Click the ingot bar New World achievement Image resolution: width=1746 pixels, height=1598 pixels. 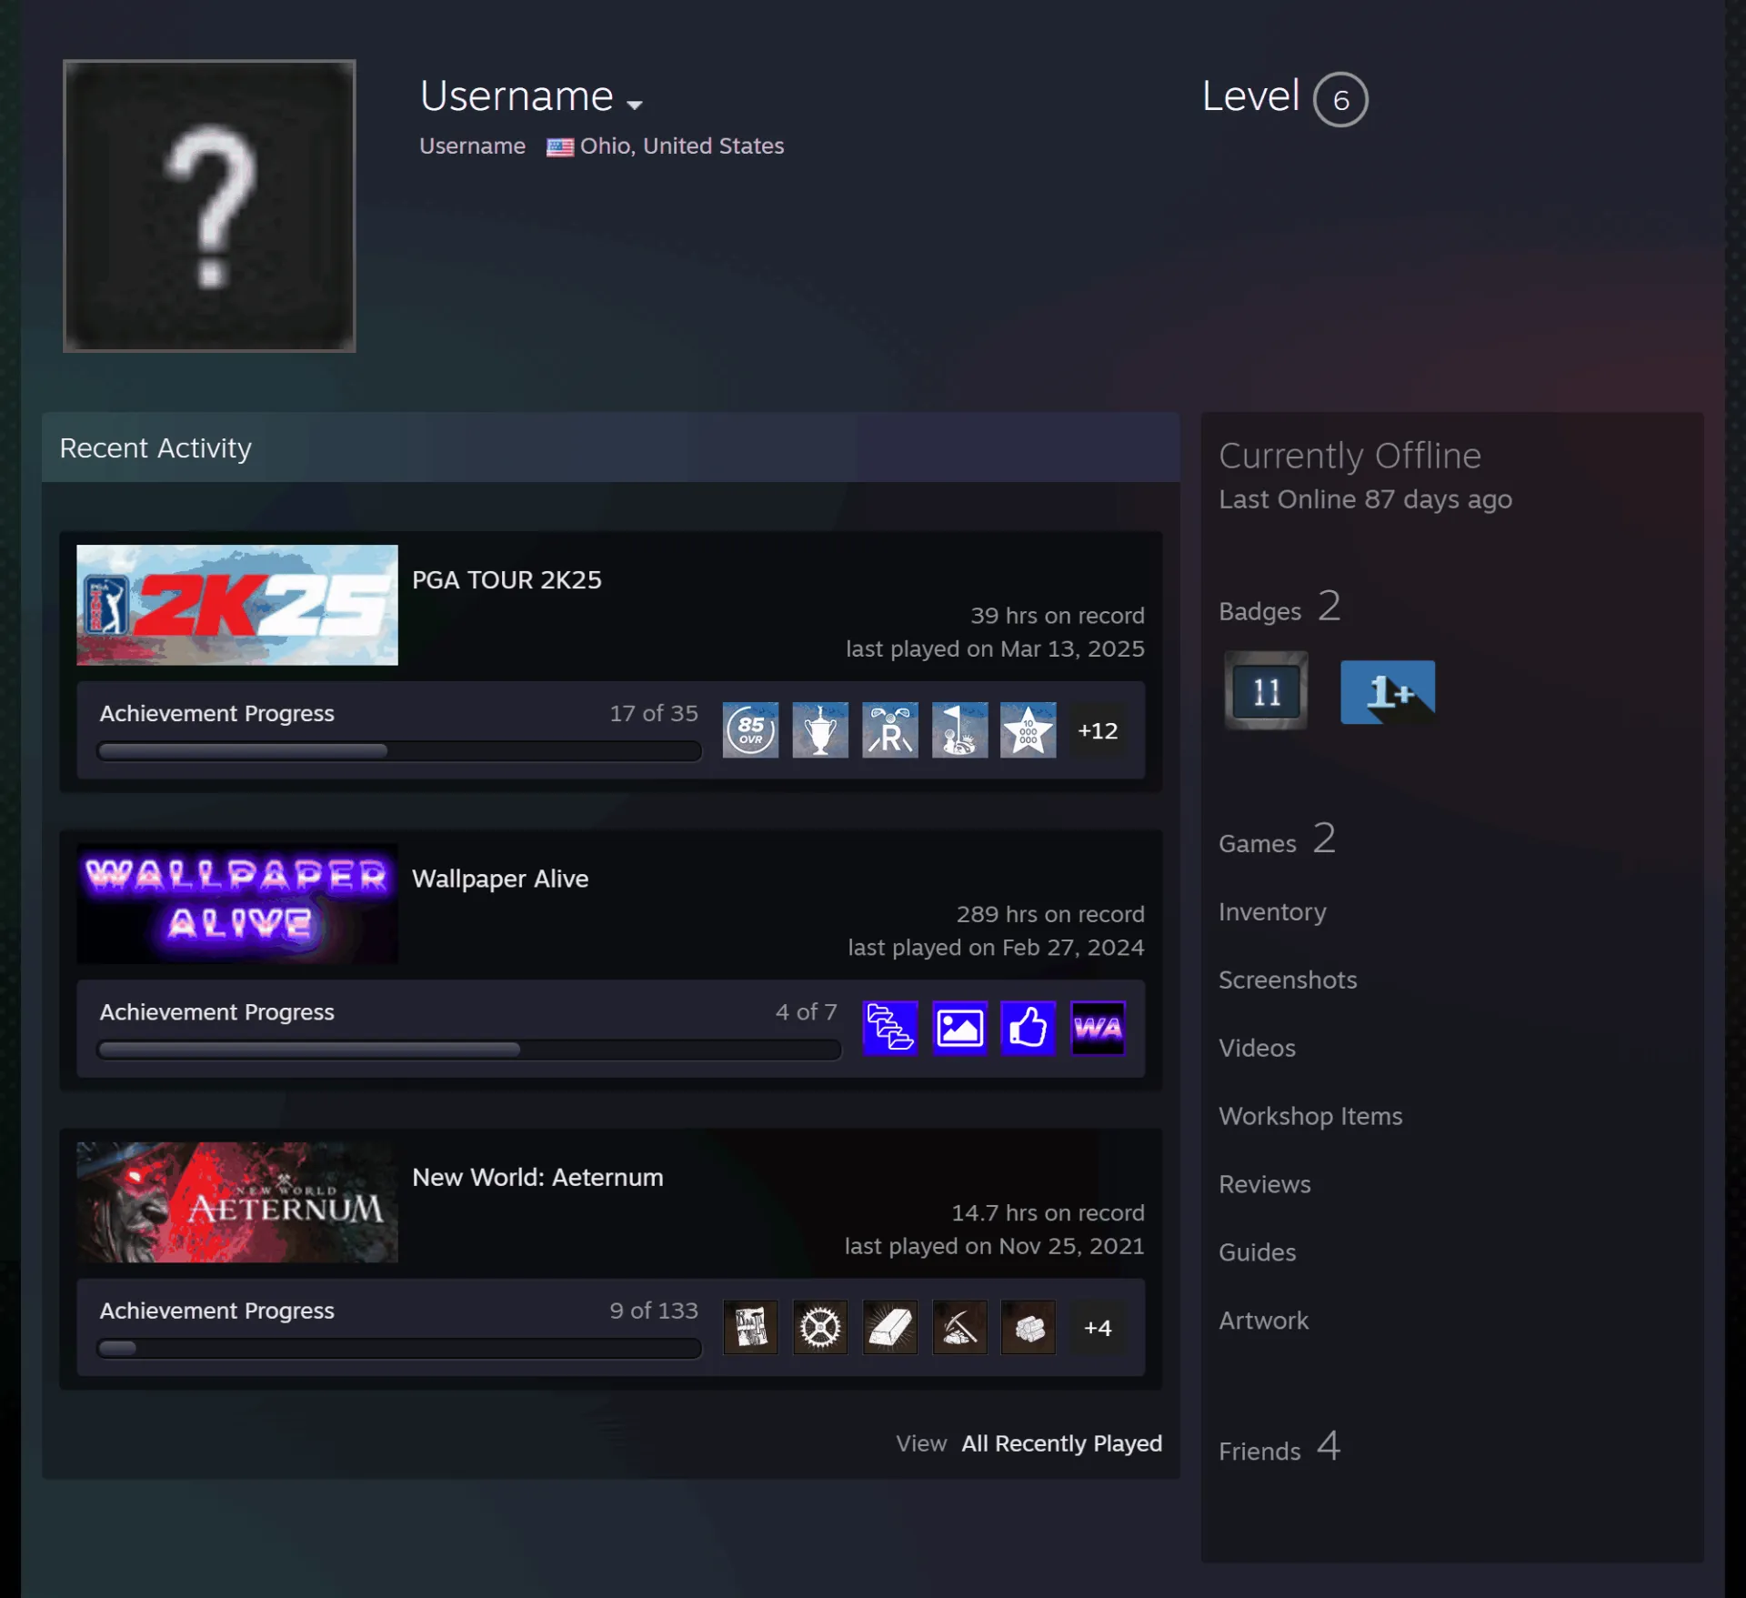click(889, 1327)
